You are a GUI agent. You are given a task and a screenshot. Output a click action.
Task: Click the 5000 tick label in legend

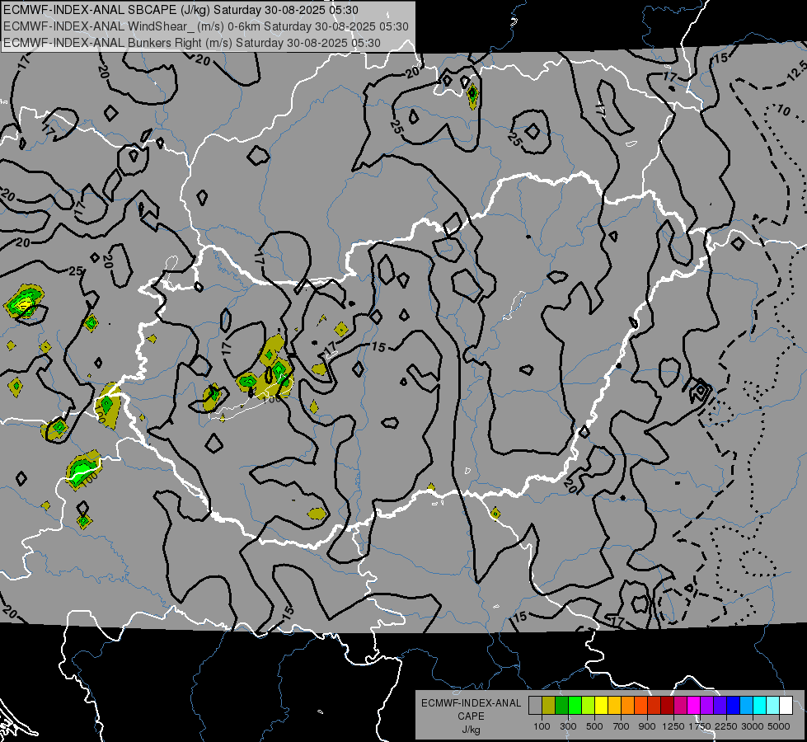click(779, 726)
